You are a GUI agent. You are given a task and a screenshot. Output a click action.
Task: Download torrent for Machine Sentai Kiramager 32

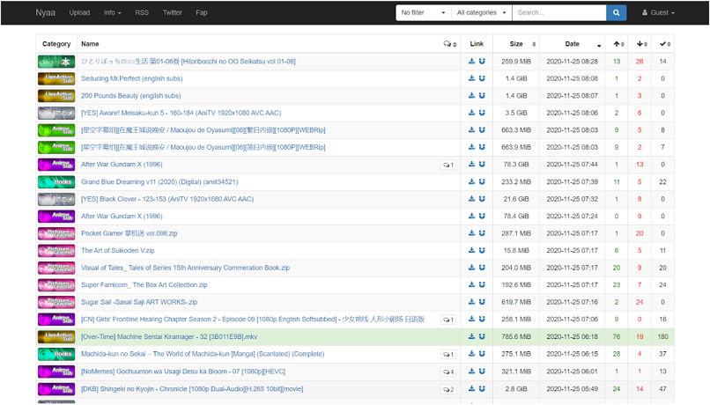(x=471, y=336)
